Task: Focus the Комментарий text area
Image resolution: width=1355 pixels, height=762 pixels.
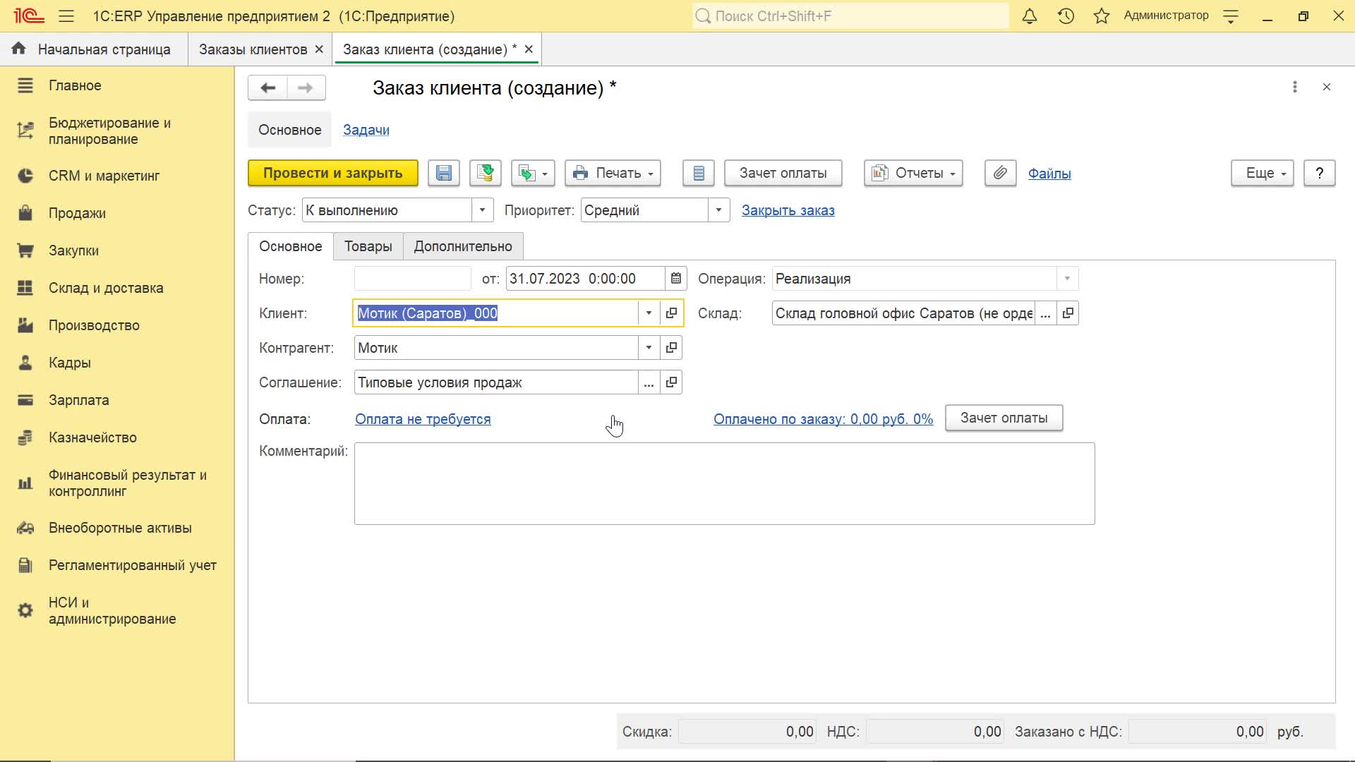Action: pos(724,483)
